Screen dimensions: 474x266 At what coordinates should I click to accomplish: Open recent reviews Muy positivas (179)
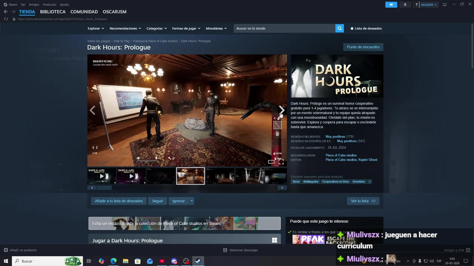[x=339, y=137]
